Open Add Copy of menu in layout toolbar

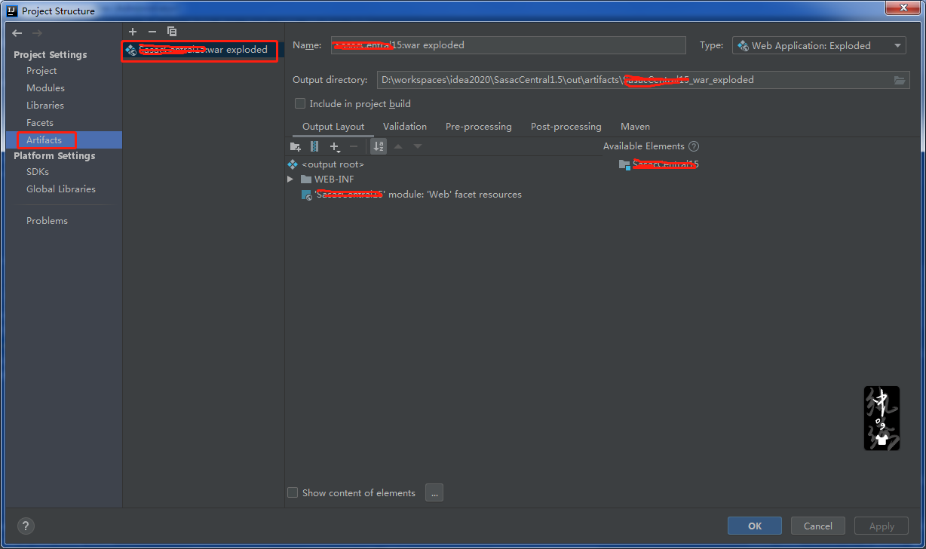click(335, 146)
